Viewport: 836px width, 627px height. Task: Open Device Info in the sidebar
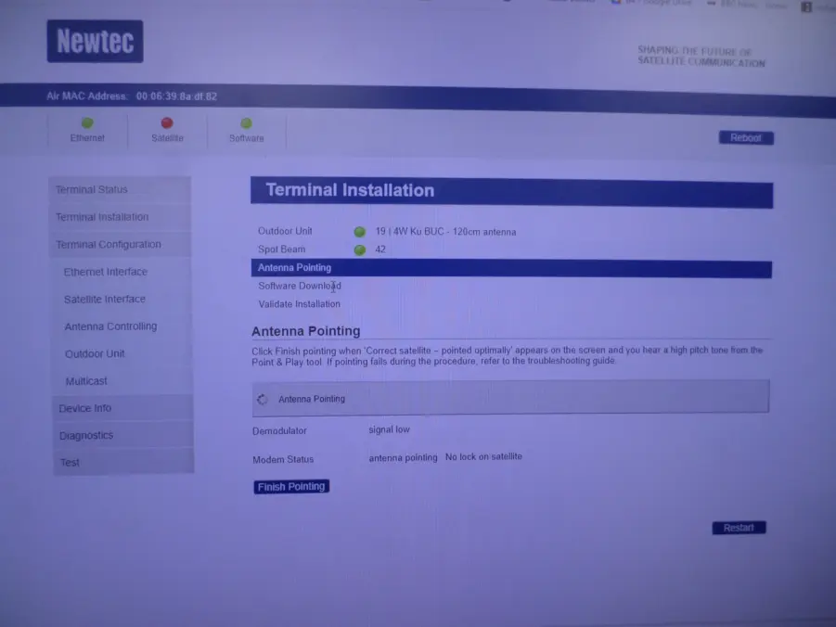coord(85,408)
